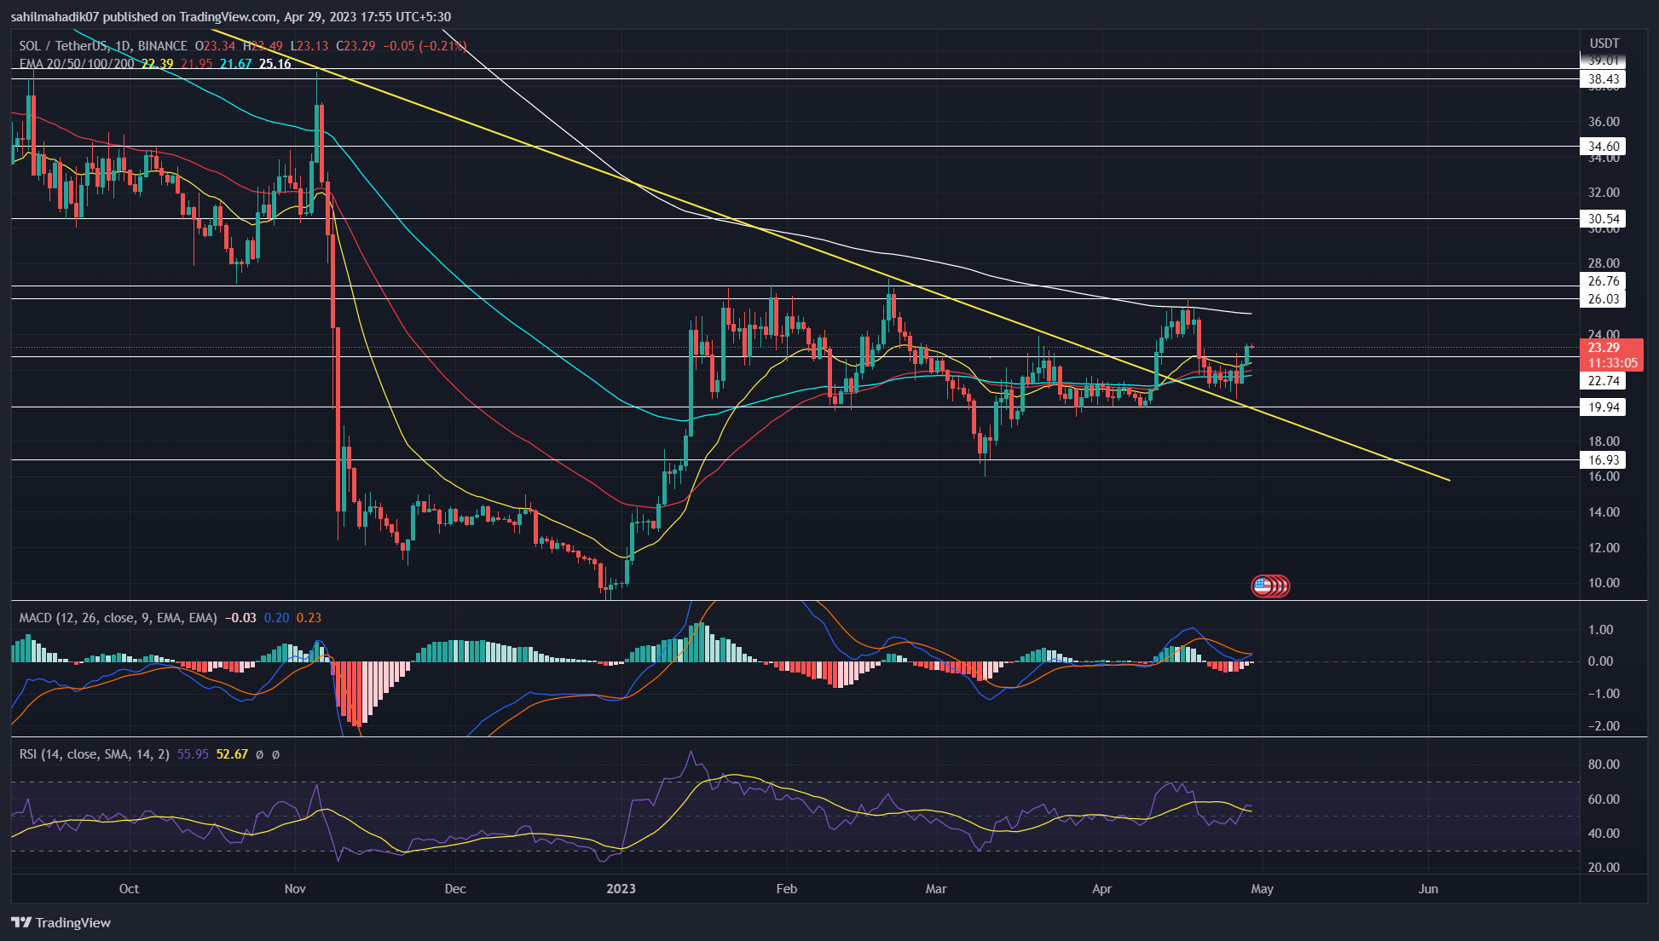Screen dimensions: 1659x941
Task: Click the candle countdown timer 11:33:05
Action: pyautogui.click(x=1612, y=363)
